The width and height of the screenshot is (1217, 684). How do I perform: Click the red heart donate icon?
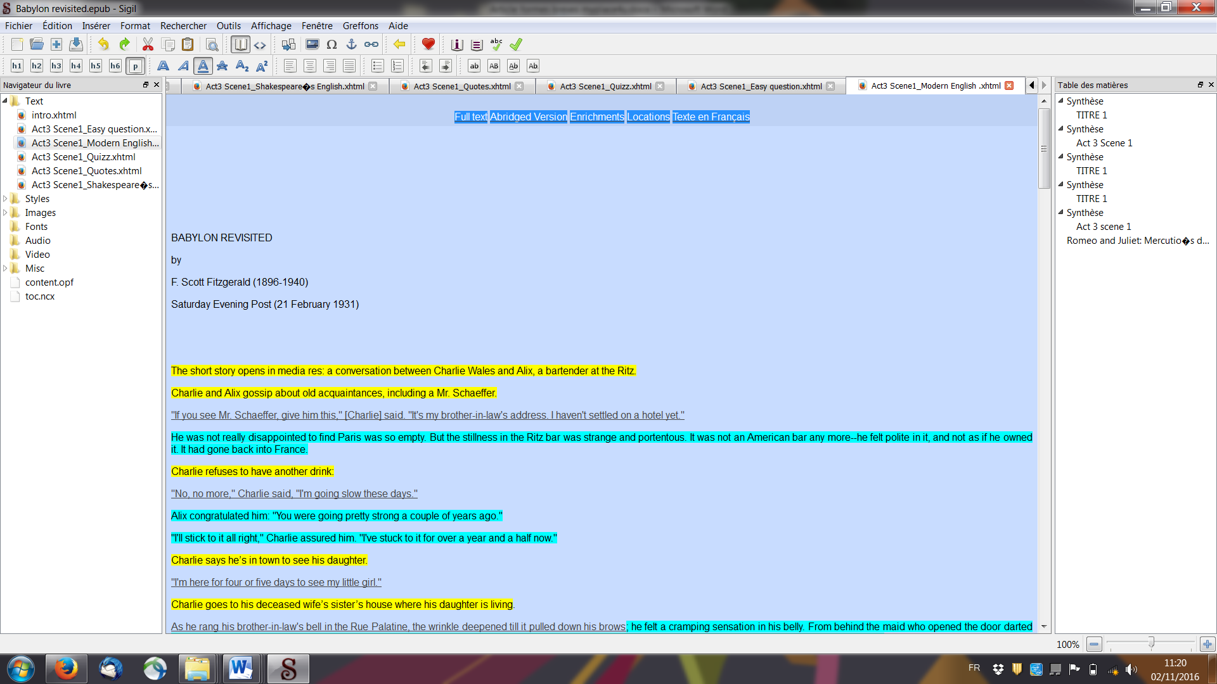pyautogui.click(x=428, y=44)
